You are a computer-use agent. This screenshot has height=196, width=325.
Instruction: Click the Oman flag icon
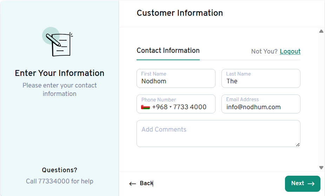[x=145, y=107]
